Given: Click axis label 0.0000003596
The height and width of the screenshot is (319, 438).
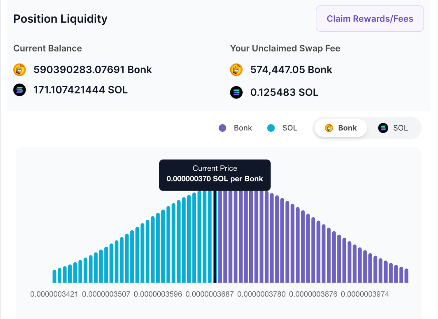Looking at the screenshot, I should click(158, 294).
